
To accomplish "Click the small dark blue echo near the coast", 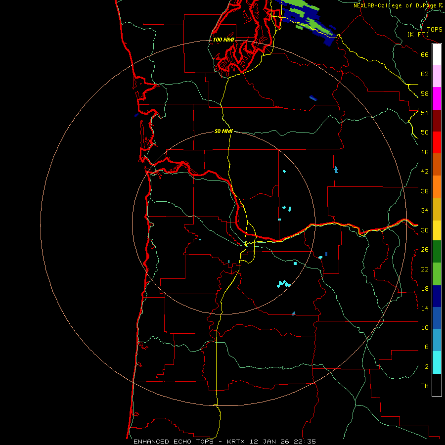I will [x=136, y=115].
